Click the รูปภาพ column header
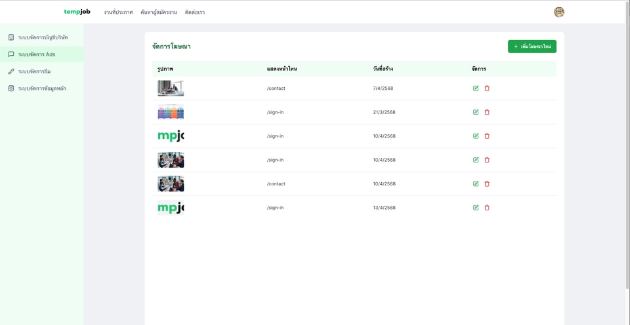Viewport: 630px width, 325px height. pos(165,69)
